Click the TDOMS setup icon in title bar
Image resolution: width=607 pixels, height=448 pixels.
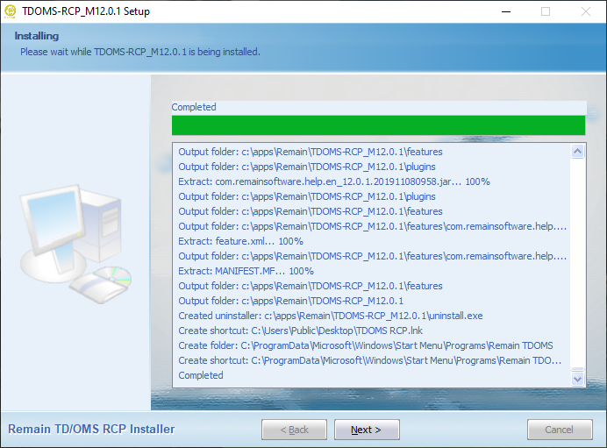pos(11,11)
